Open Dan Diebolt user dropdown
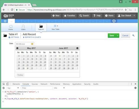The width and height of the screenshot is (139, 109). 126,16
